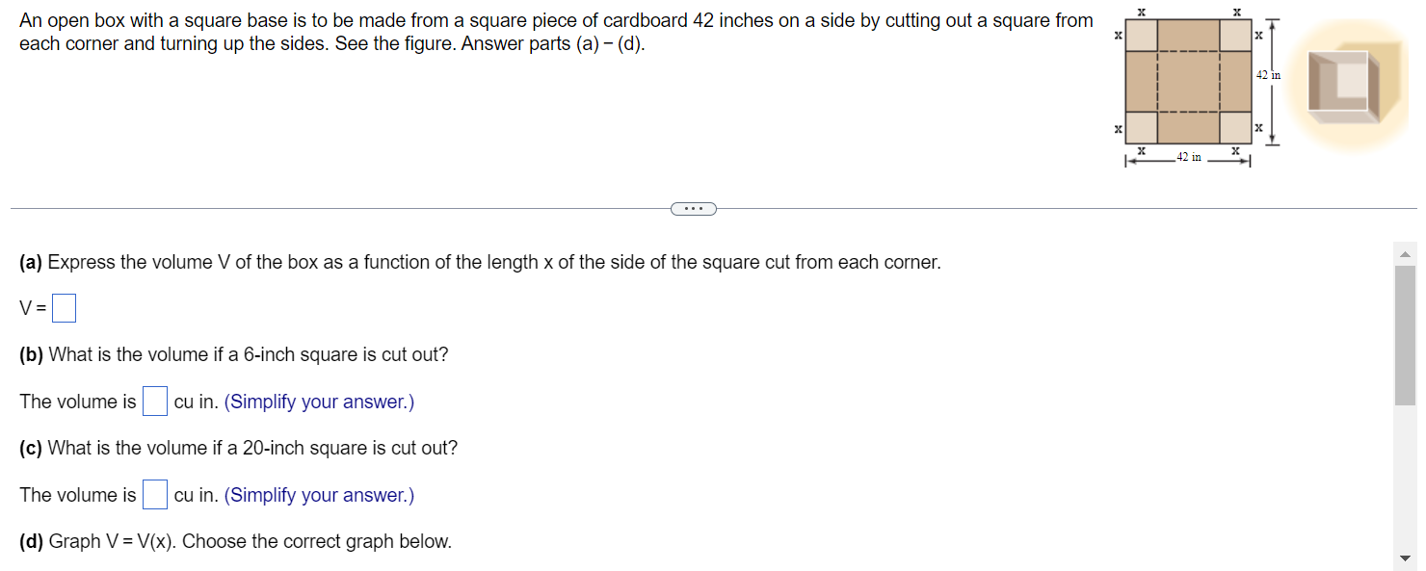Click the volume answer box in part (b)

154,400
